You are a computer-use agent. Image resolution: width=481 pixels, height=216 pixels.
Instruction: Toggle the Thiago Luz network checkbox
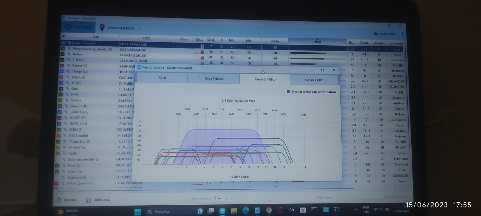[x=62, y=71]
